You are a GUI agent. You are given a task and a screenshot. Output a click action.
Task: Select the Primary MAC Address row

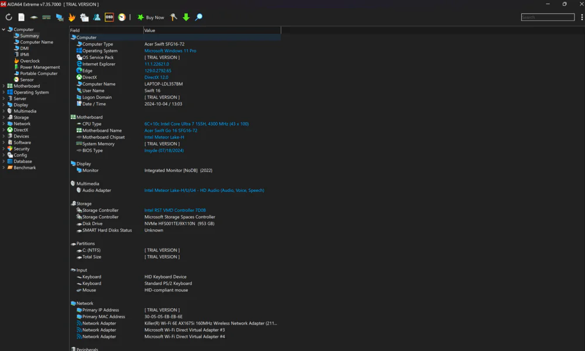point(175,316)
